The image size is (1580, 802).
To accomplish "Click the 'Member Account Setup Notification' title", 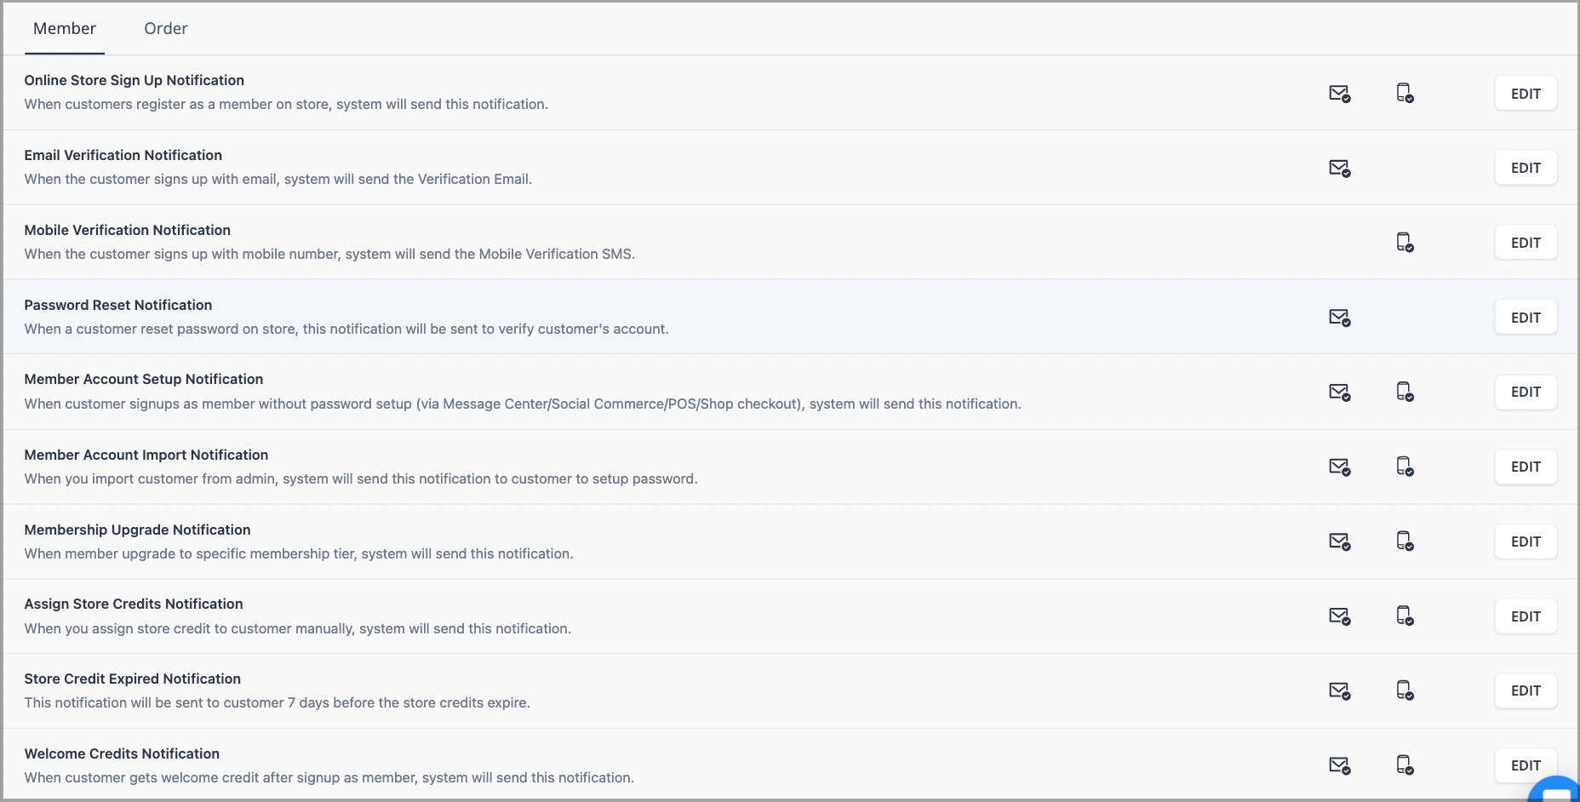I will 144,379.
